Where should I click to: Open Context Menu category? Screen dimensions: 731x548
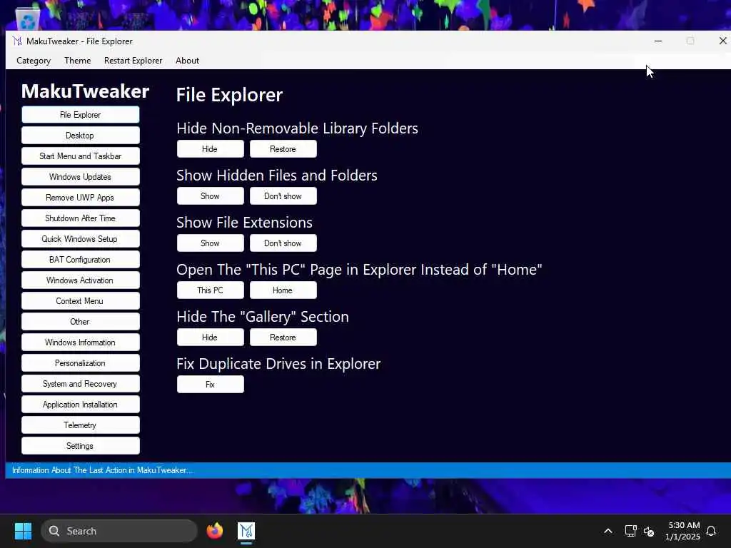coord(80,301)
